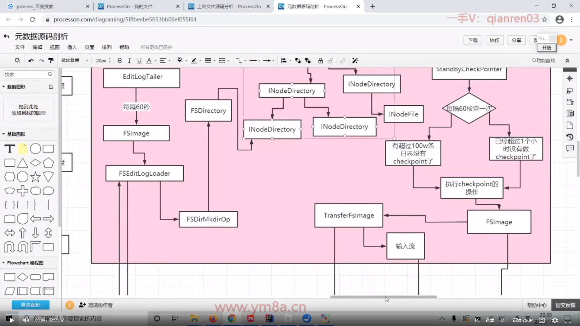
Task: Lock the selected shapes
Action: coord(321,61)
